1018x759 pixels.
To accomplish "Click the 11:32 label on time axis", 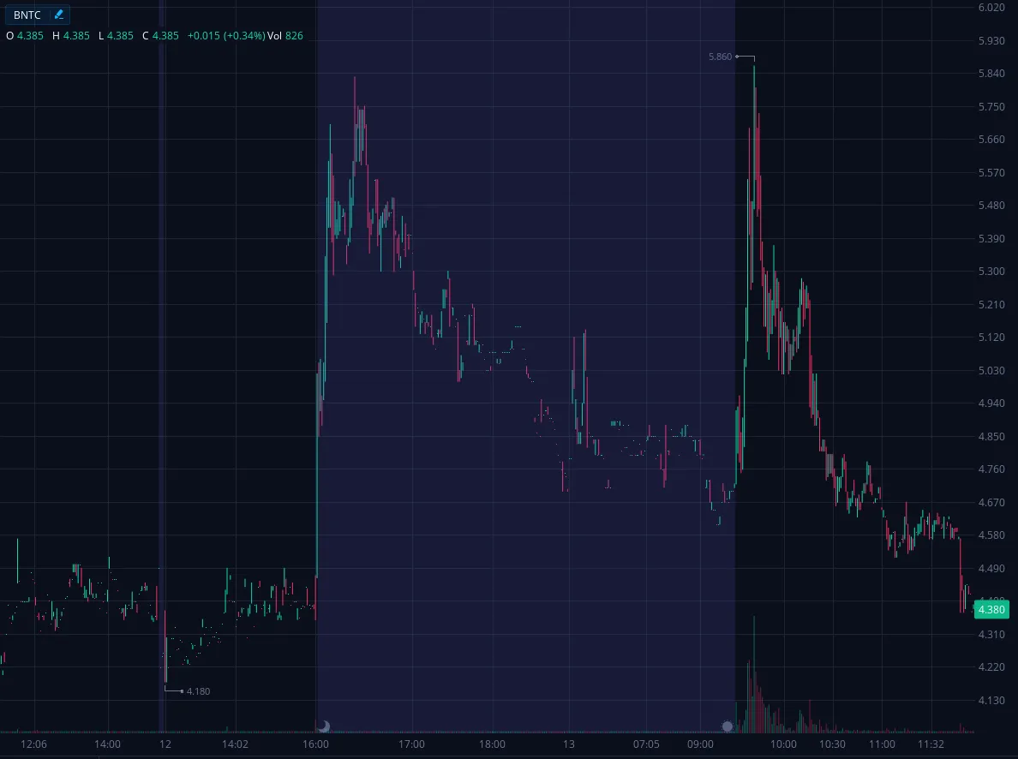I will click(931, 744).
